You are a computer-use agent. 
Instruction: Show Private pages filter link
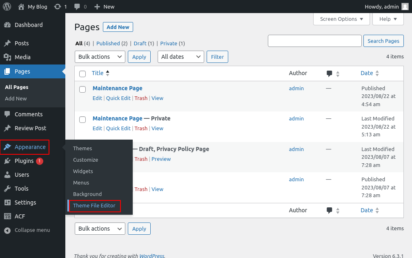(169, 43)
